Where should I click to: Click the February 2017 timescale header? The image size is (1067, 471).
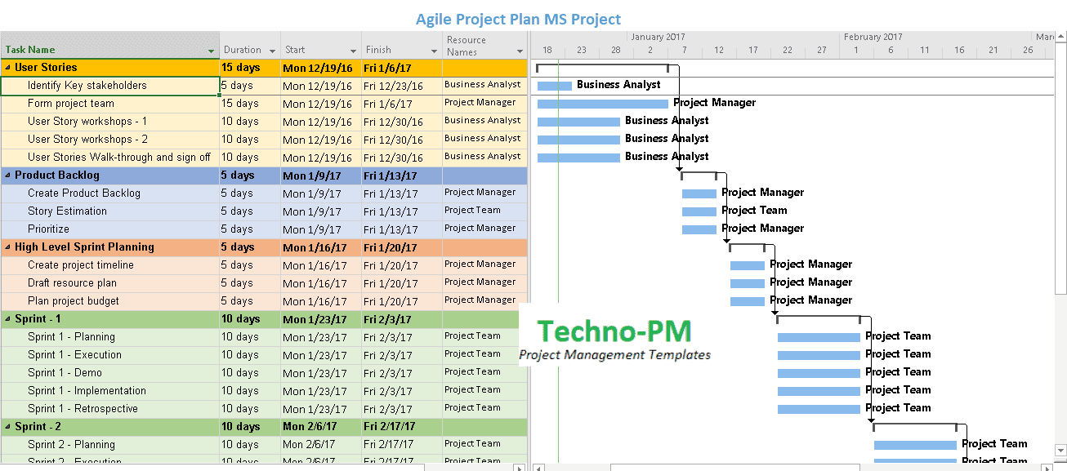point(873,37)
